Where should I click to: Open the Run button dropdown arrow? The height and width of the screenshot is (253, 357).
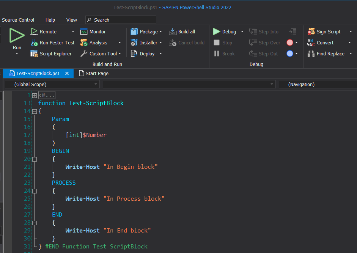coord(17,54)
